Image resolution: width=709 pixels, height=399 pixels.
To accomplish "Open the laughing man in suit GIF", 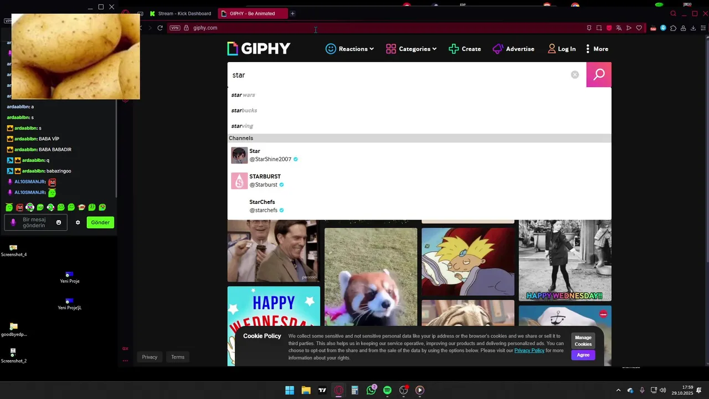I will (274, 251).
